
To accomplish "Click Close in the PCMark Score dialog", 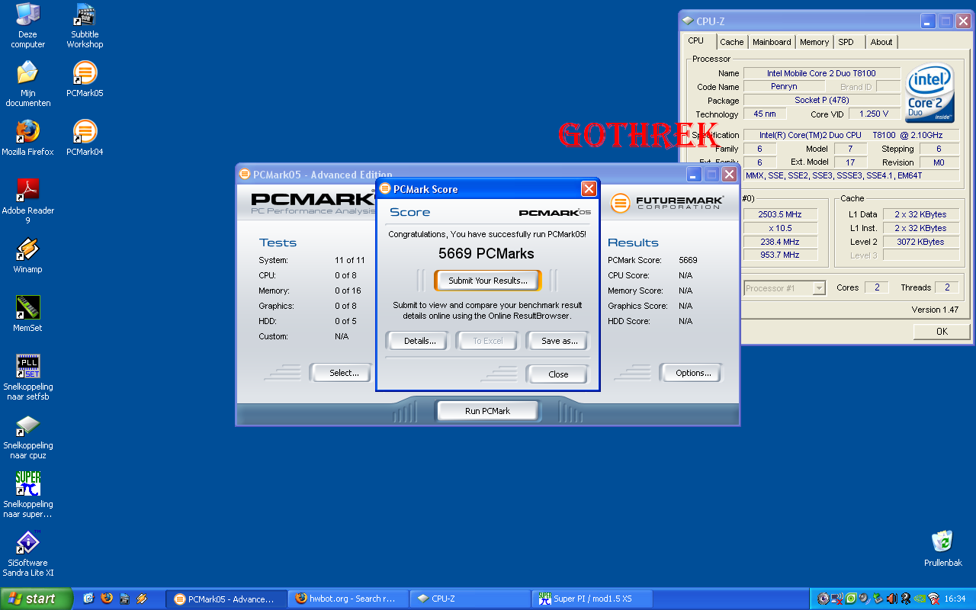I will pos(558,374).
